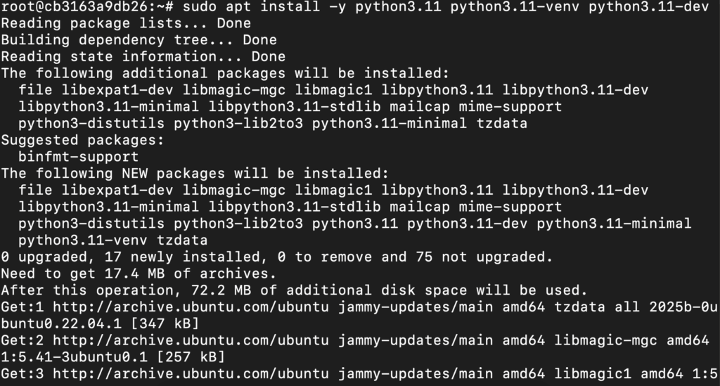Open the archive.ubuntu.com URL on Get:2 line
This screenshot has width=720, height=386.
191,340
